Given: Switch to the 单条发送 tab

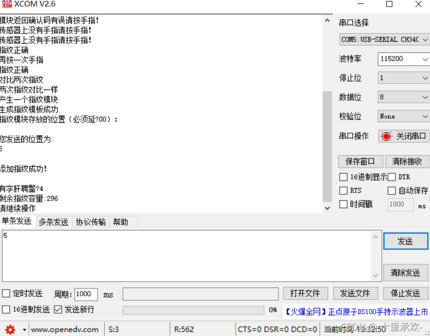Looking at the screenshot, I should (x=17, y=221).
